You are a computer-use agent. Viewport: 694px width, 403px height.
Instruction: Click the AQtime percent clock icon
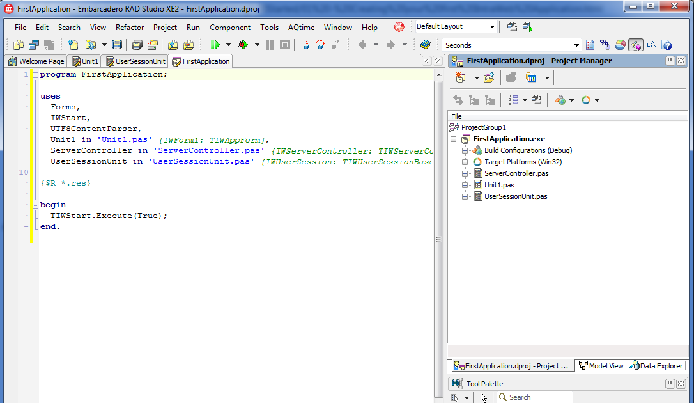(605, 45)
